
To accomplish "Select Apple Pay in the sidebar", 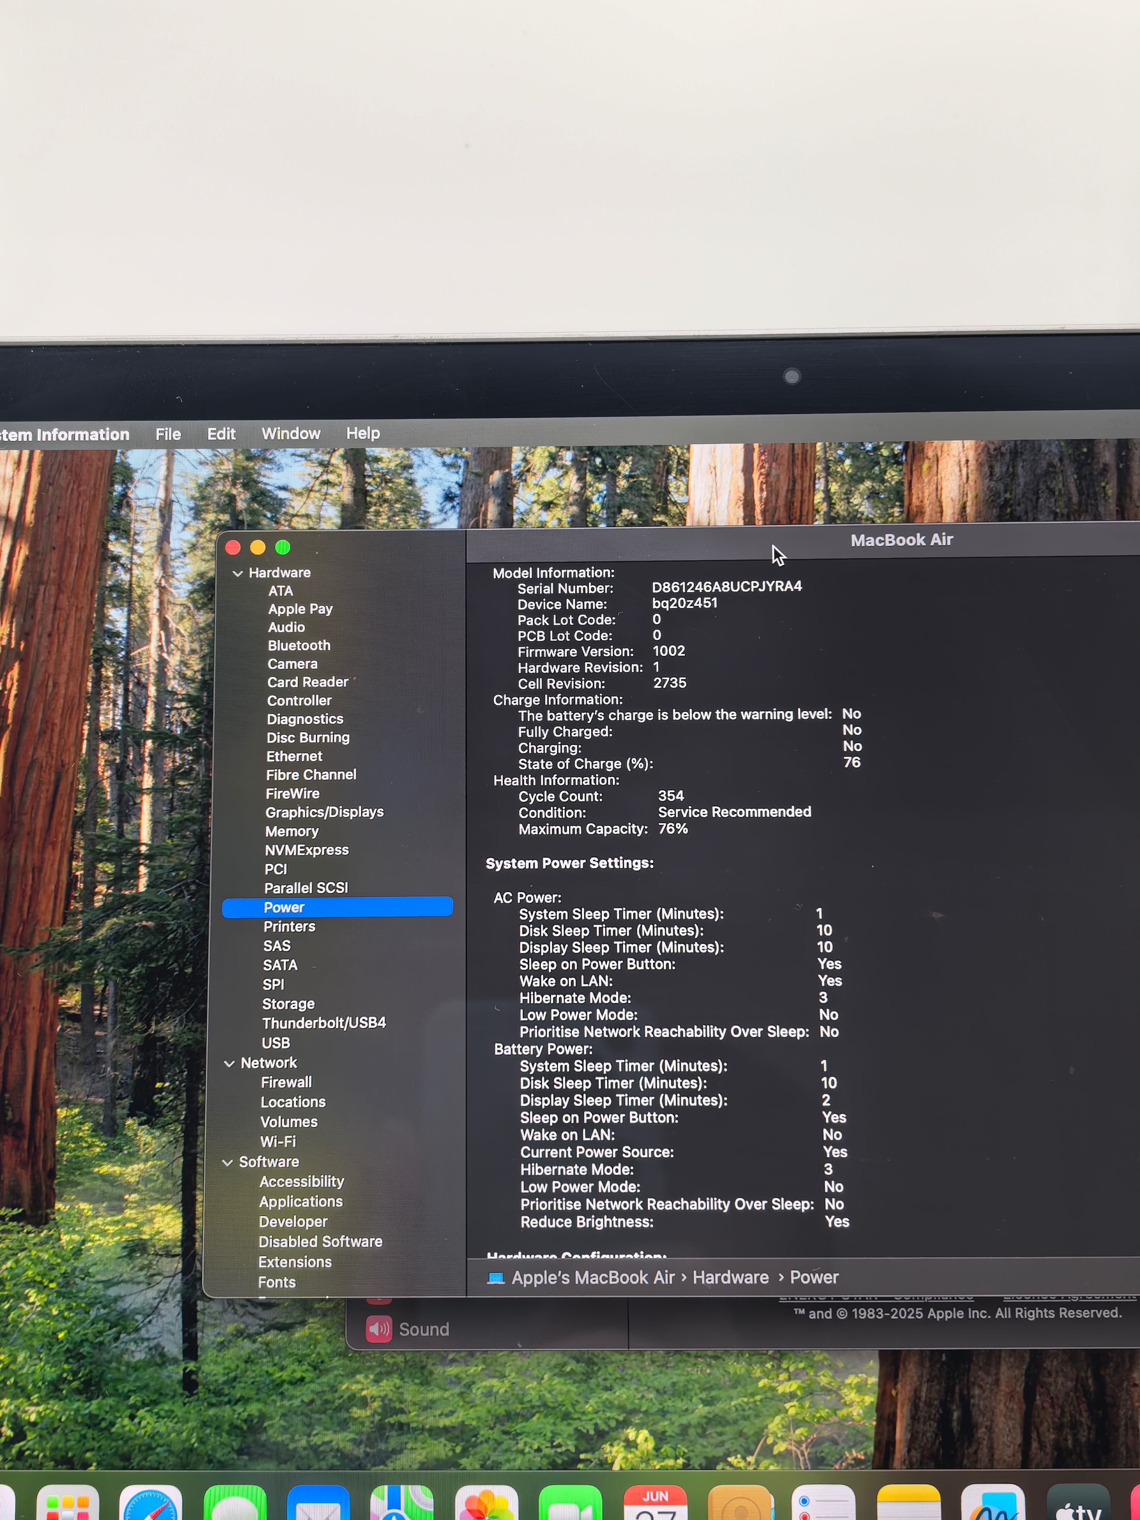I will pos(300,609).
